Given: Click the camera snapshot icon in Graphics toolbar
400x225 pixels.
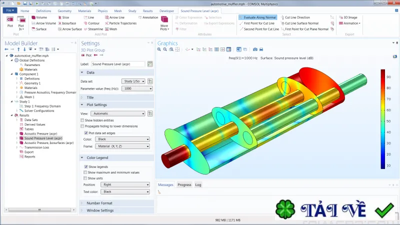Looking at the screenshot, I should click(255, 49).
